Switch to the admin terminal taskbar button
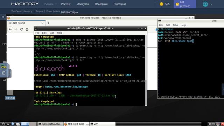The width and height of the screenshot is (224, 126). (50, 124)
